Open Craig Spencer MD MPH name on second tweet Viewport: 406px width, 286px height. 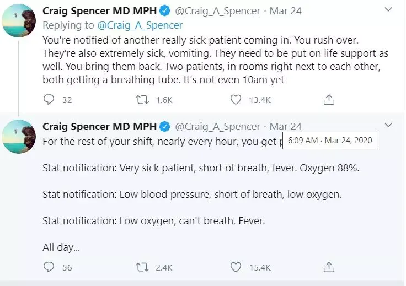[x=99, y=126]
